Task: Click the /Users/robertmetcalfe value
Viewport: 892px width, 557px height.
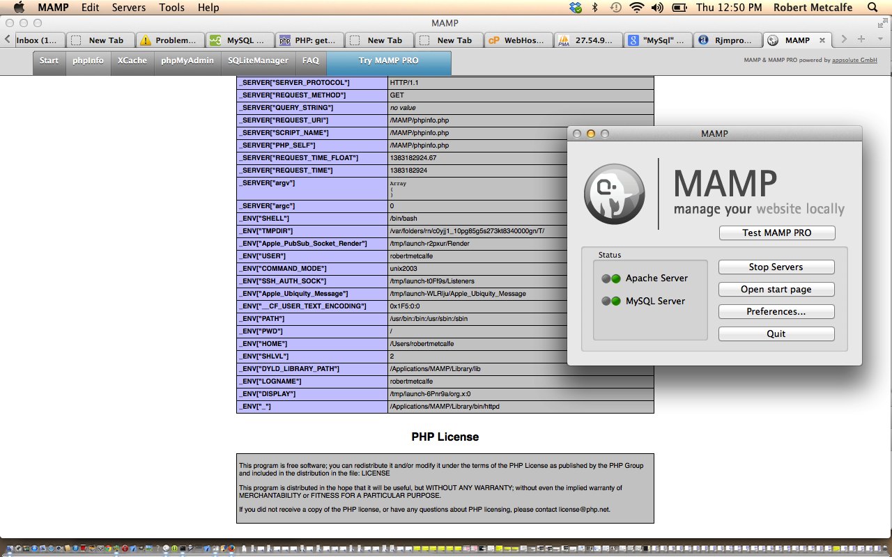Action: pyautogui.click(x=423, y=344)
